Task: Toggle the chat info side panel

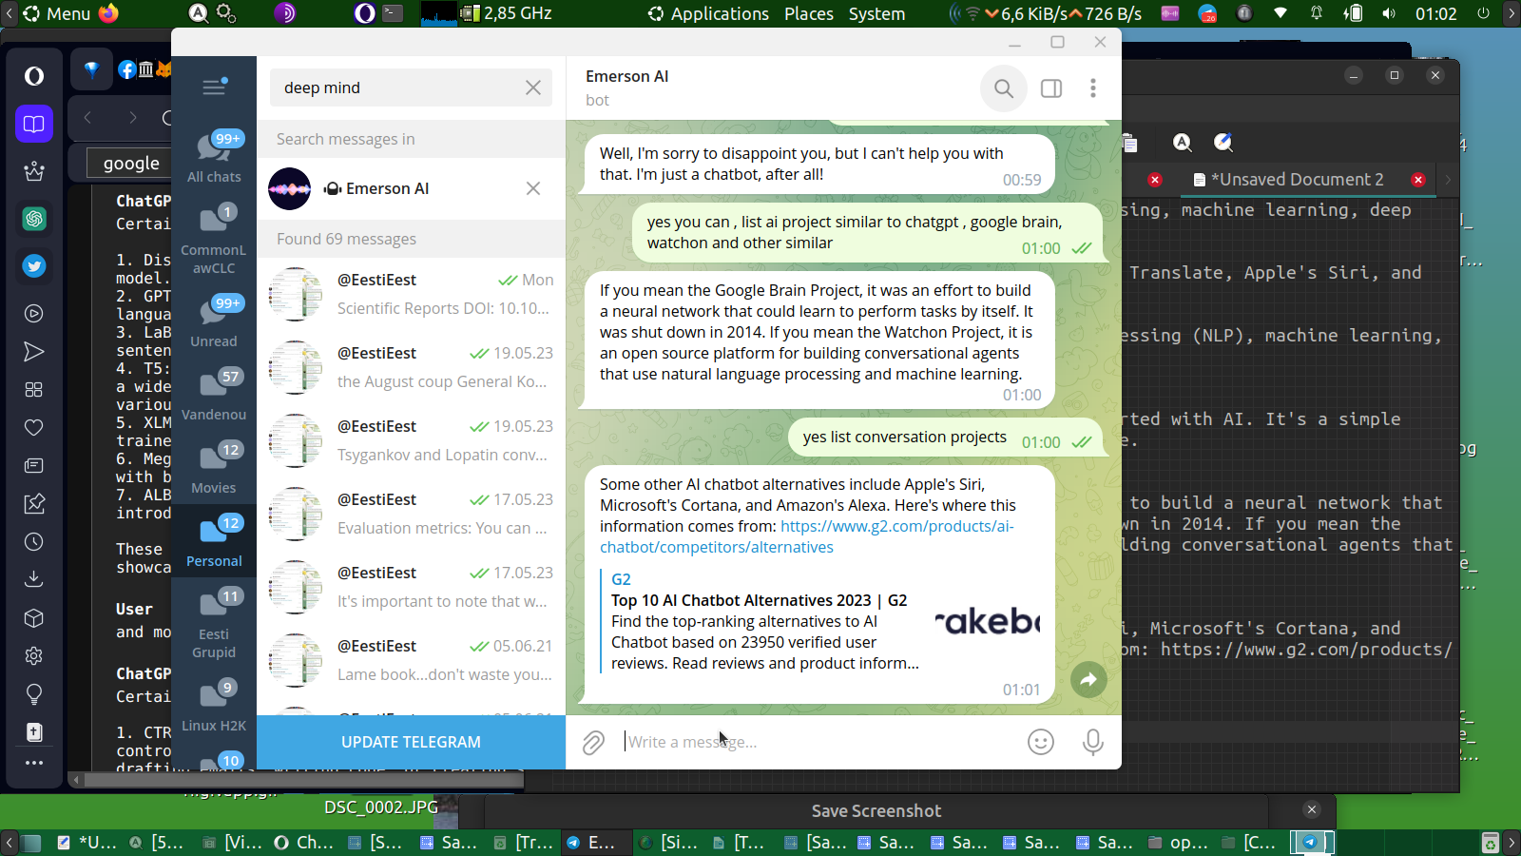Action: [x=1051, y=88]
